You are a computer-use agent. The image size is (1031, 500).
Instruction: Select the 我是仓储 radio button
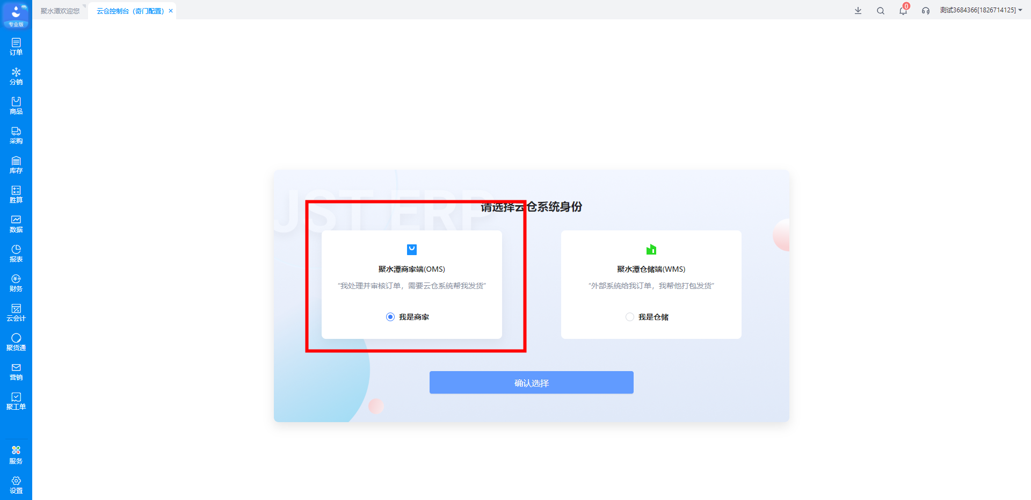pos(630,317)
